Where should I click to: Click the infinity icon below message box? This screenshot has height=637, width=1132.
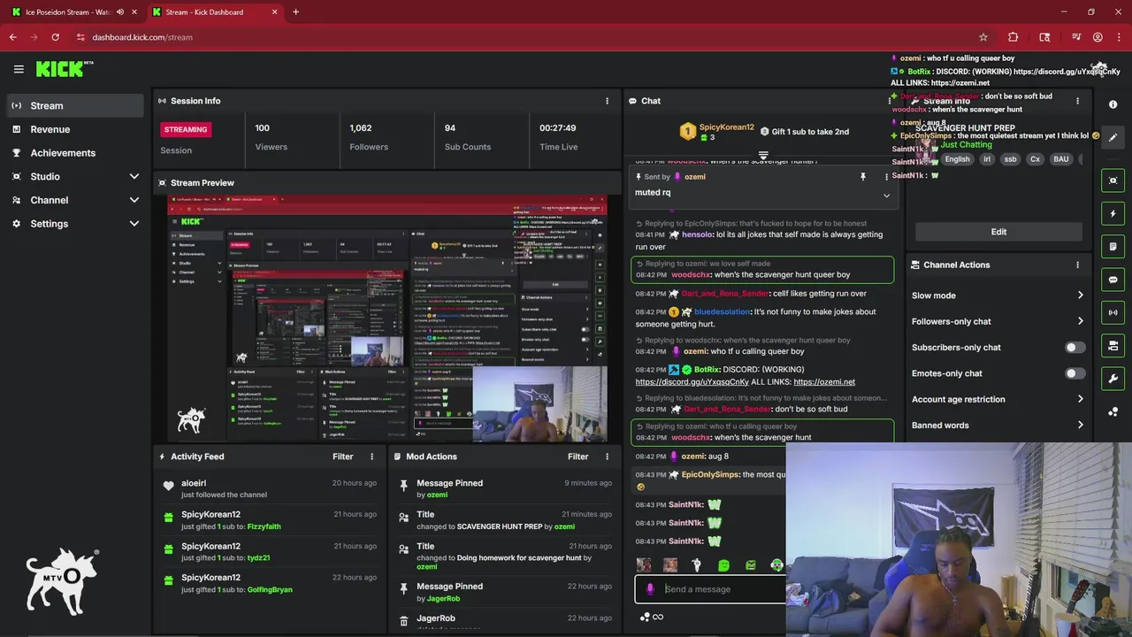tap(658, 617)
